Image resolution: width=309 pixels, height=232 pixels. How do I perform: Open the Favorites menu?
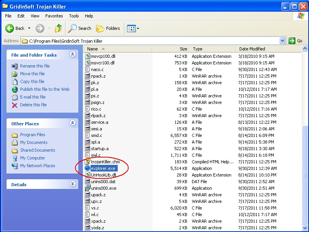(x=54, y=16)
